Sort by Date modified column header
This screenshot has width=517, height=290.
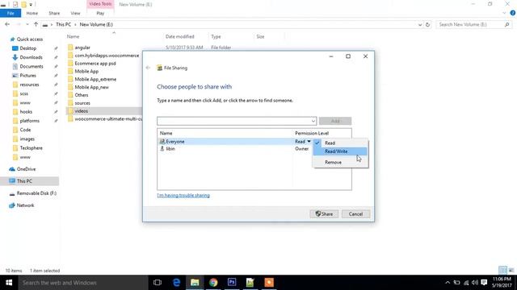click(179, 36)
